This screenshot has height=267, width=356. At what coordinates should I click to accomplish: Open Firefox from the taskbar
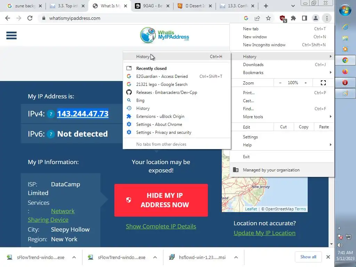(345, 72)
